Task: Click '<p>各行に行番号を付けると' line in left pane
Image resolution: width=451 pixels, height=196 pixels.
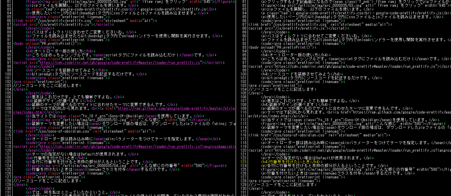Action: click(89, 162)
